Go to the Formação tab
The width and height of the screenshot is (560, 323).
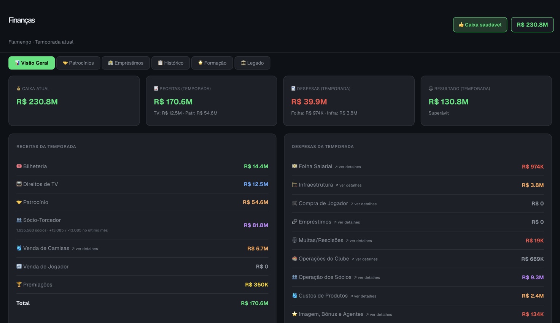tap(212, 63)
